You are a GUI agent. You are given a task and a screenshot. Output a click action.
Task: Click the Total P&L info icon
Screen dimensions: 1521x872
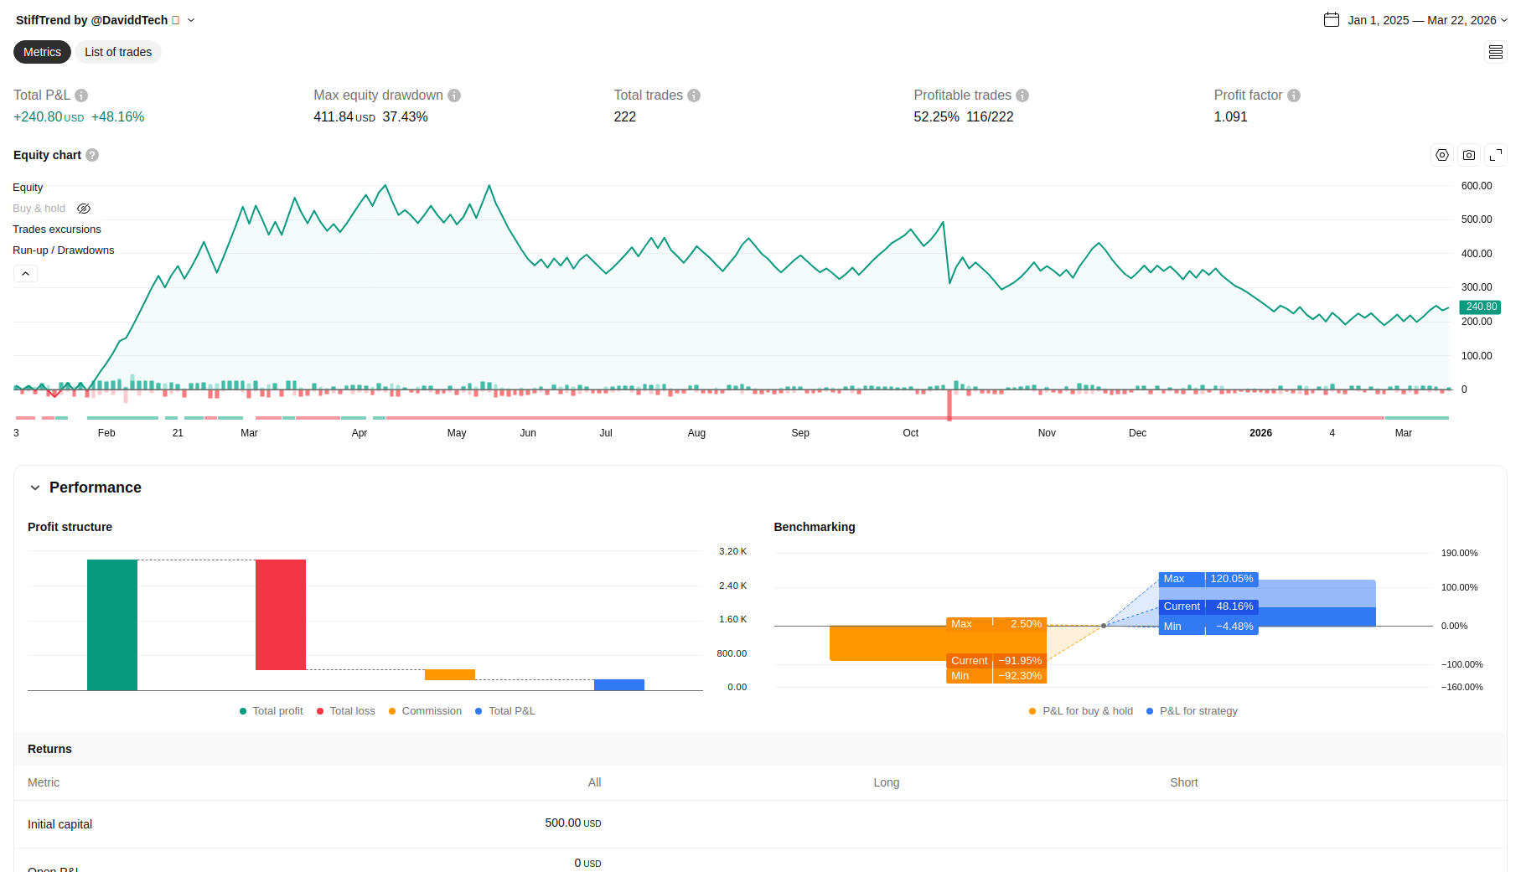tap(81, 95)
